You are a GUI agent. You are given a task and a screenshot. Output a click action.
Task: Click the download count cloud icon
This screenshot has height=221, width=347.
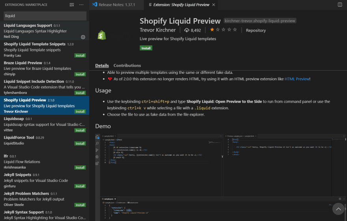click(x=187, y=30)
